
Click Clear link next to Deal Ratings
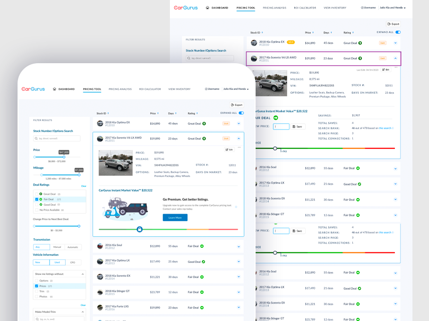(84, 186)
